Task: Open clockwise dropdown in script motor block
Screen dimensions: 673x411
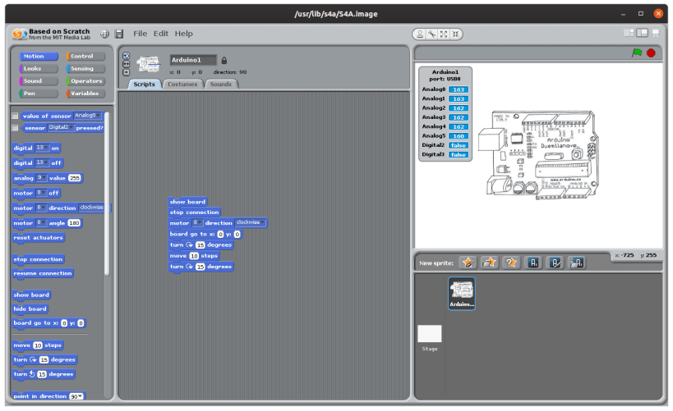Action: tap(251, 223)
